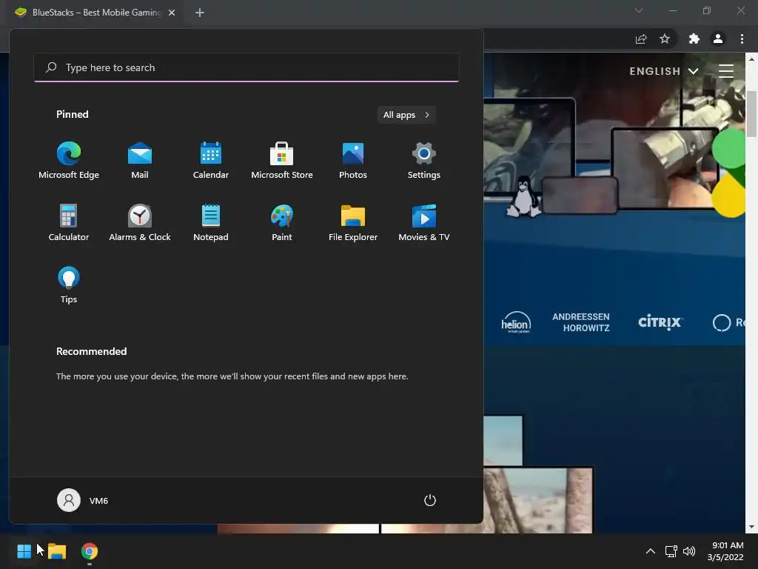The image size is (758, 569).
Task: Open Chrome three-dot menu
Action: 742,39
